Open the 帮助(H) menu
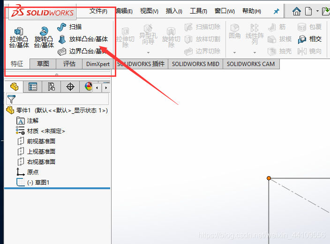Screen dimensions: 330x244 click(x=252, y=11)
